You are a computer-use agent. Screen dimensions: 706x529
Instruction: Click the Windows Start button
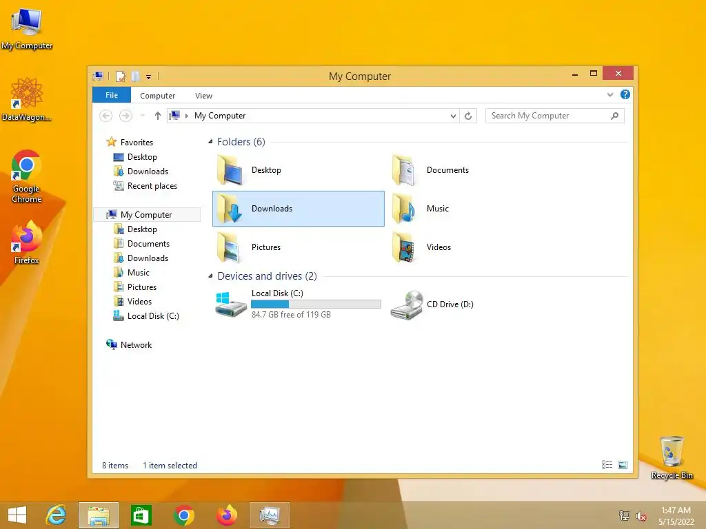click(x=17, y=515)
